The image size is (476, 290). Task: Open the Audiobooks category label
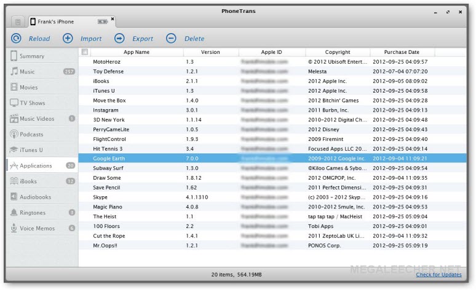click(x=36, y=197)
